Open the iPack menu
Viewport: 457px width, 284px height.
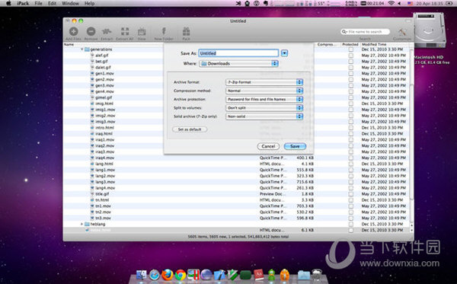click(23, 3)
